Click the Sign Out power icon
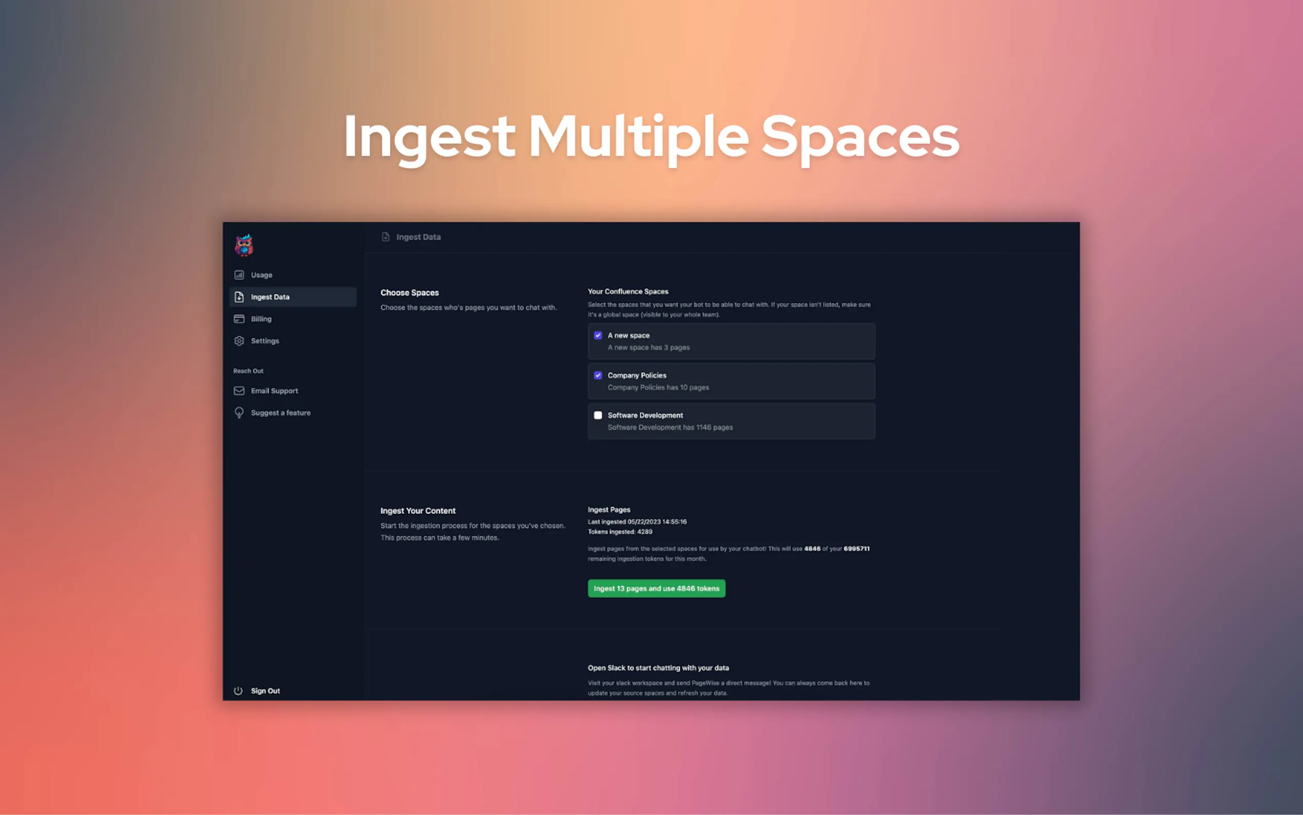 click(x=238, y=691)
